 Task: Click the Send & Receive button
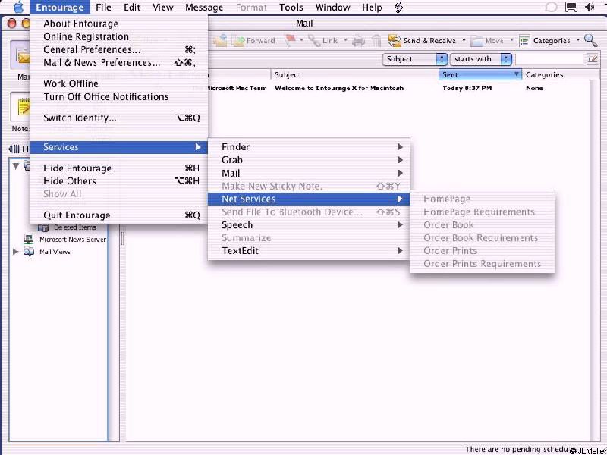tap(423, 41)
